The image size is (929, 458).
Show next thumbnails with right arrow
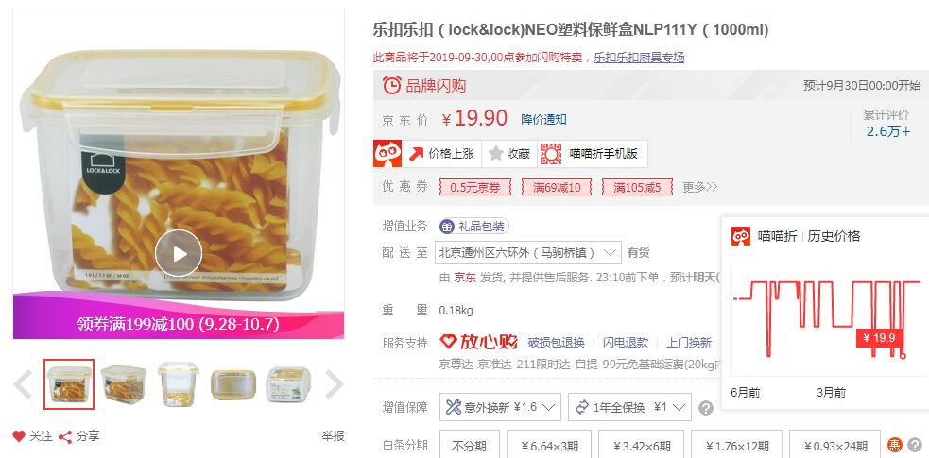(x=335, y=384)
